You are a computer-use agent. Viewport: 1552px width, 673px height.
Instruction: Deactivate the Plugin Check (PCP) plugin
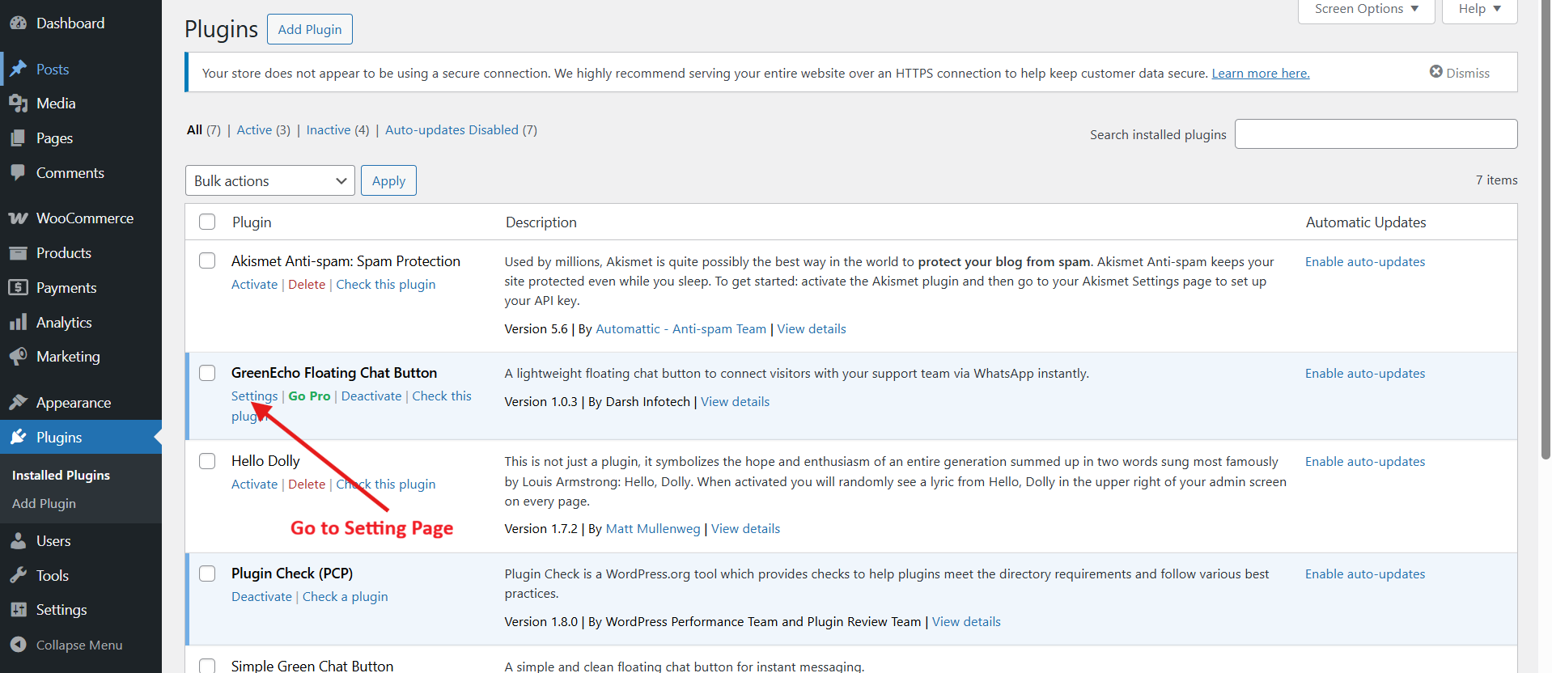[x=261, y=596]
